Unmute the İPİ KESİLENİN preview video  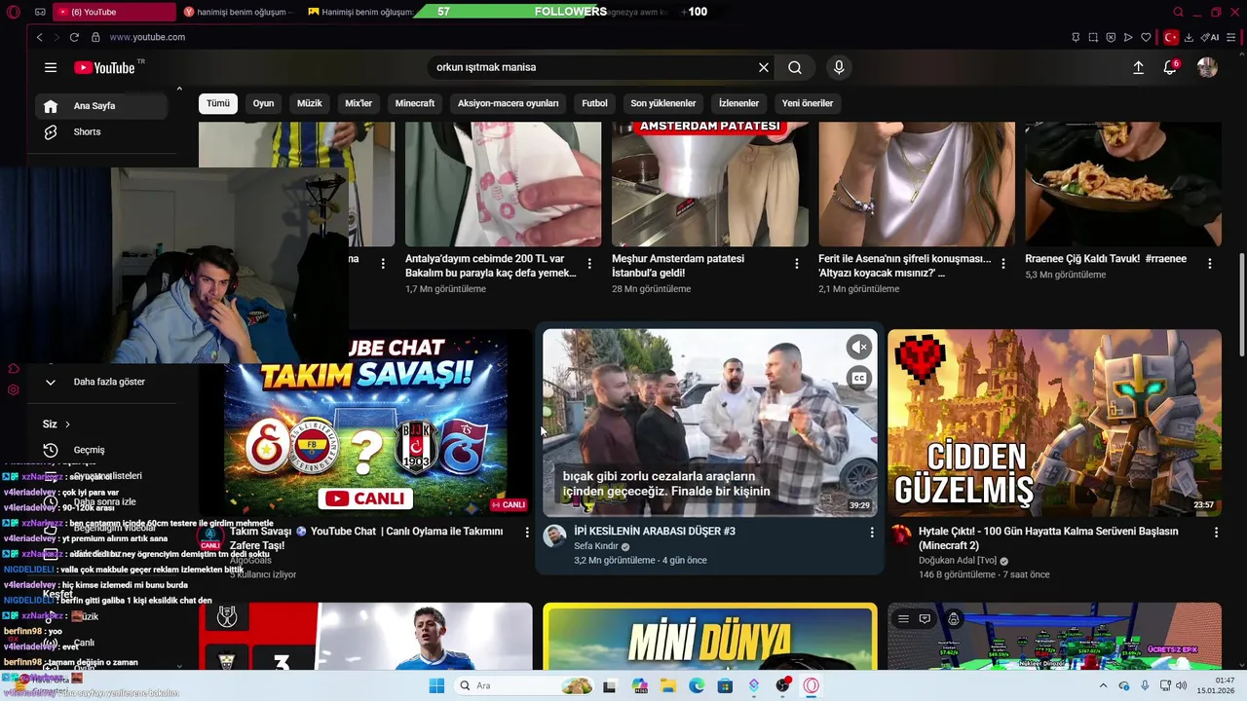point(859,347)
